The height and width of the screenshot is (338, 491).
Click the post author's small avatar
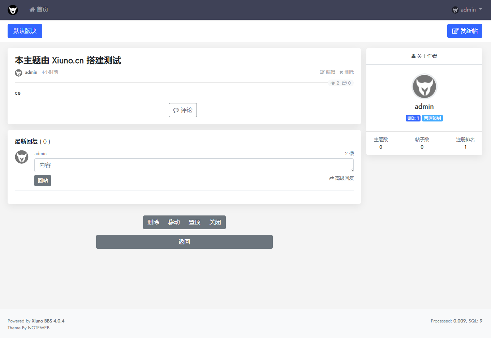[x=18, y=73]
